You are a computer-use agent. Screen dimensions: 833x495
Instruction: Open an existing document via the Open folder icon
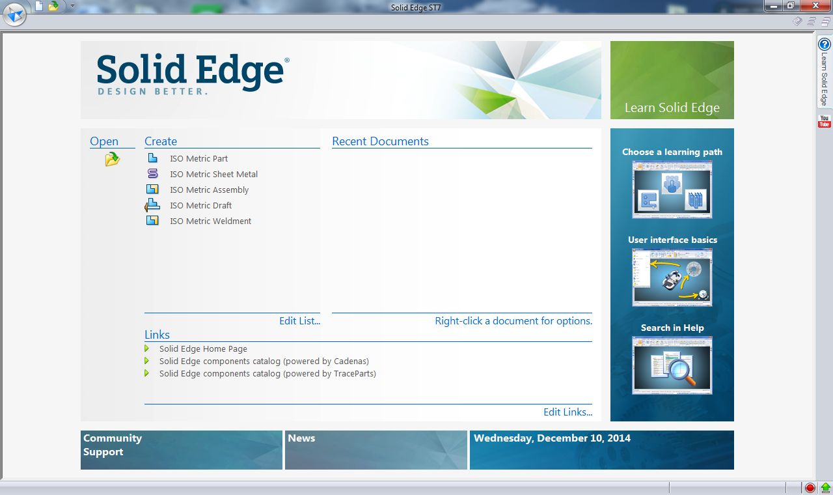[x=111, y=158]
